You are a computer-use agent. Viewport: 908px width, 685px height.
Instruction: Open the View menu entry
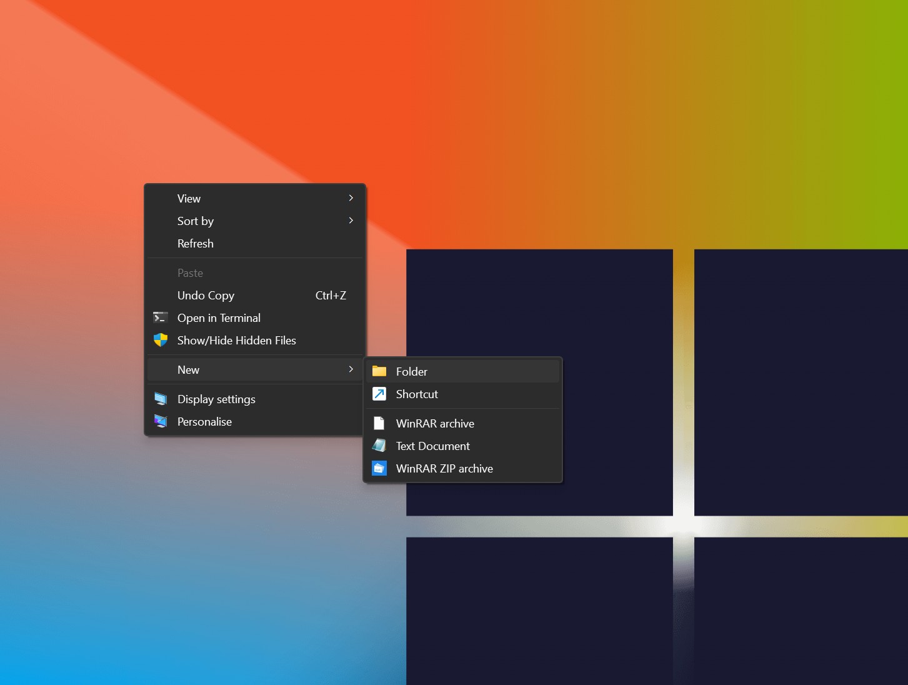(x=255, y=198)
